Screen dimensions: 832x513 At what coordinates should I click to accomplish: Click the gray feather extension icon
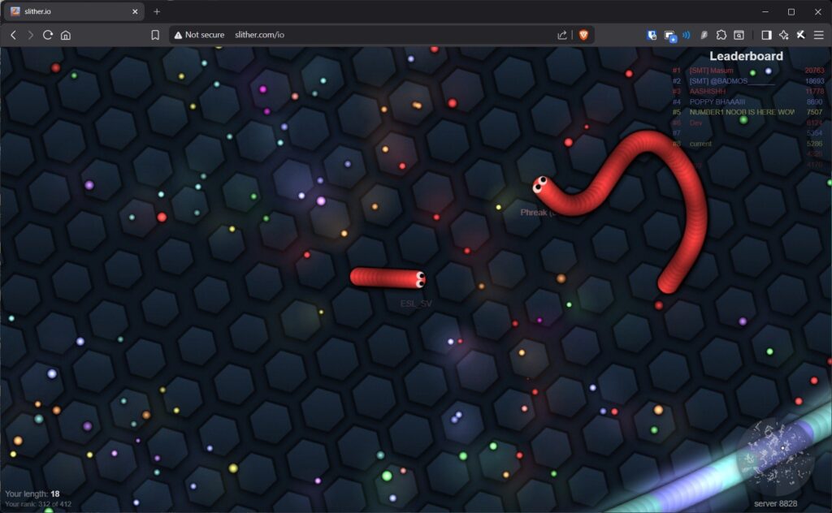click(x=704, y=35)
